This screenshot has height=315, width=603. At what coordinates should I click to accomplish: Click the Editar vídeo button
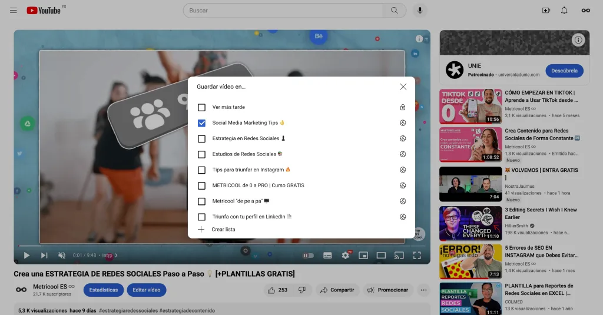click(x=147, y=290)
